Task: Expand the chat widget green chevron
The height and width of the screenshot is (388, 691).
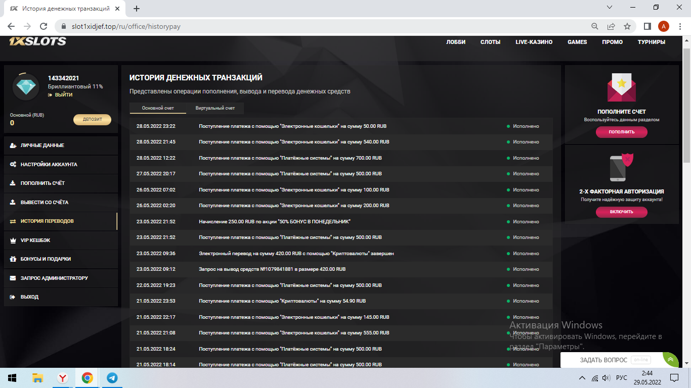Action: [x=671, y=360]
